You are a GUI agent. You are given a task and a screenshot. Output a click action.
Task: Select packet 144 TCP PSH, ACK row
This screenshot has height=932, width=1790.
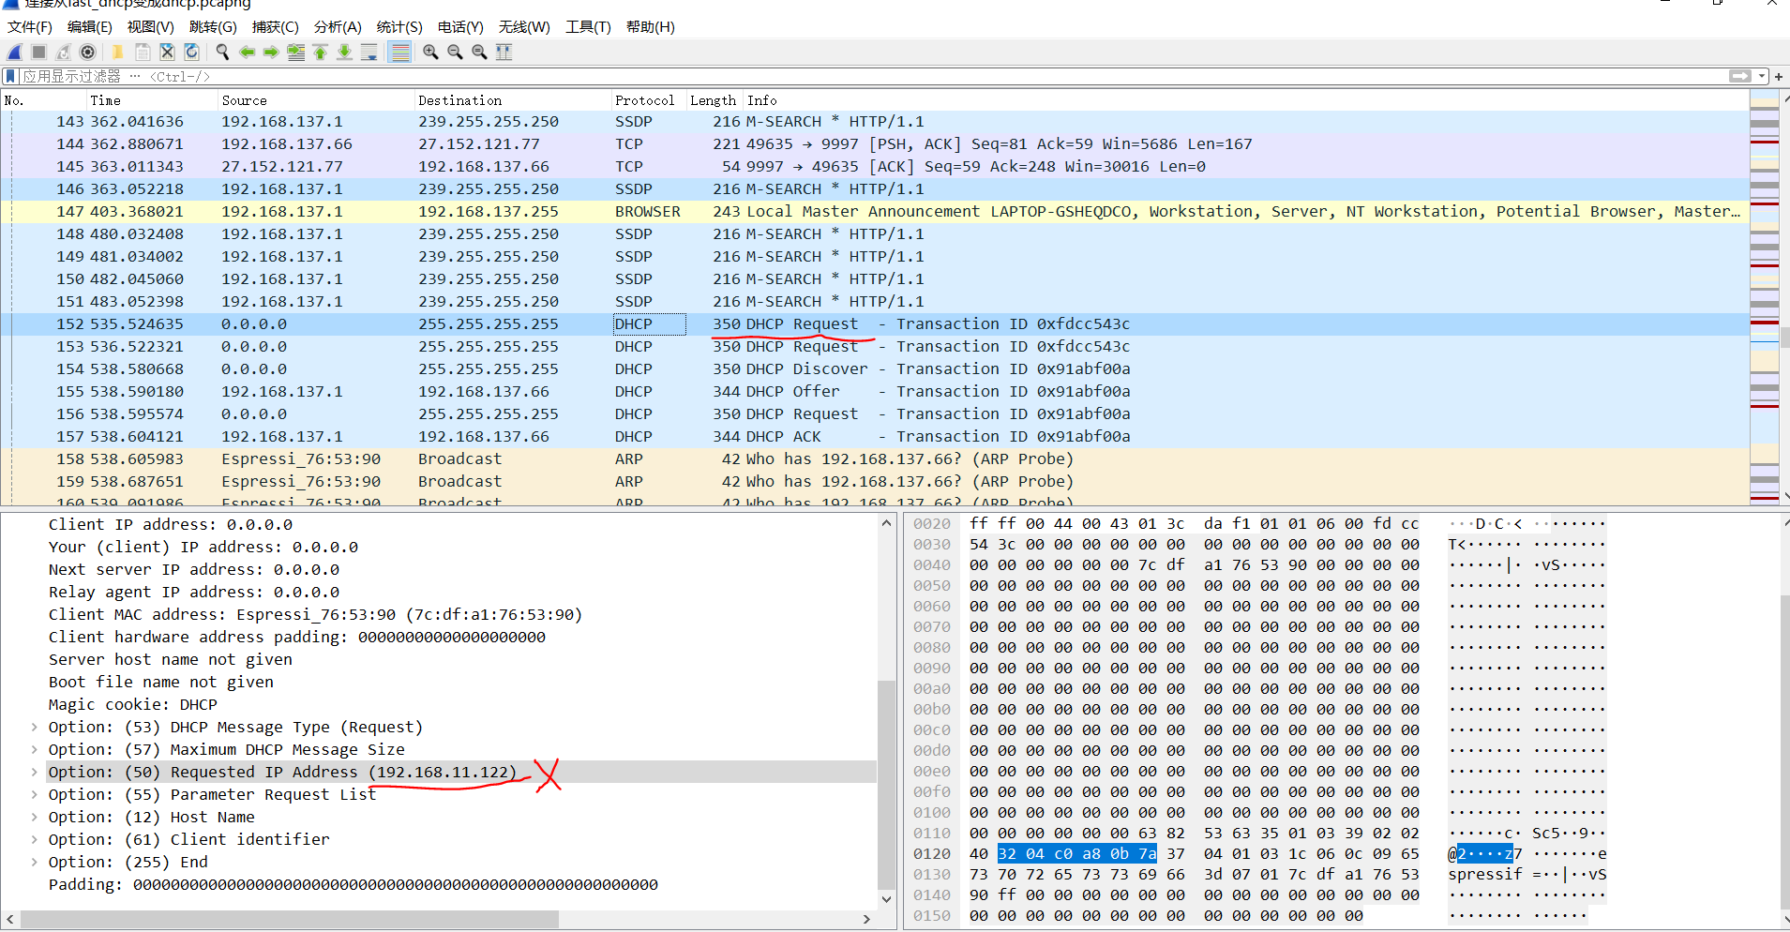coord(875,144)
